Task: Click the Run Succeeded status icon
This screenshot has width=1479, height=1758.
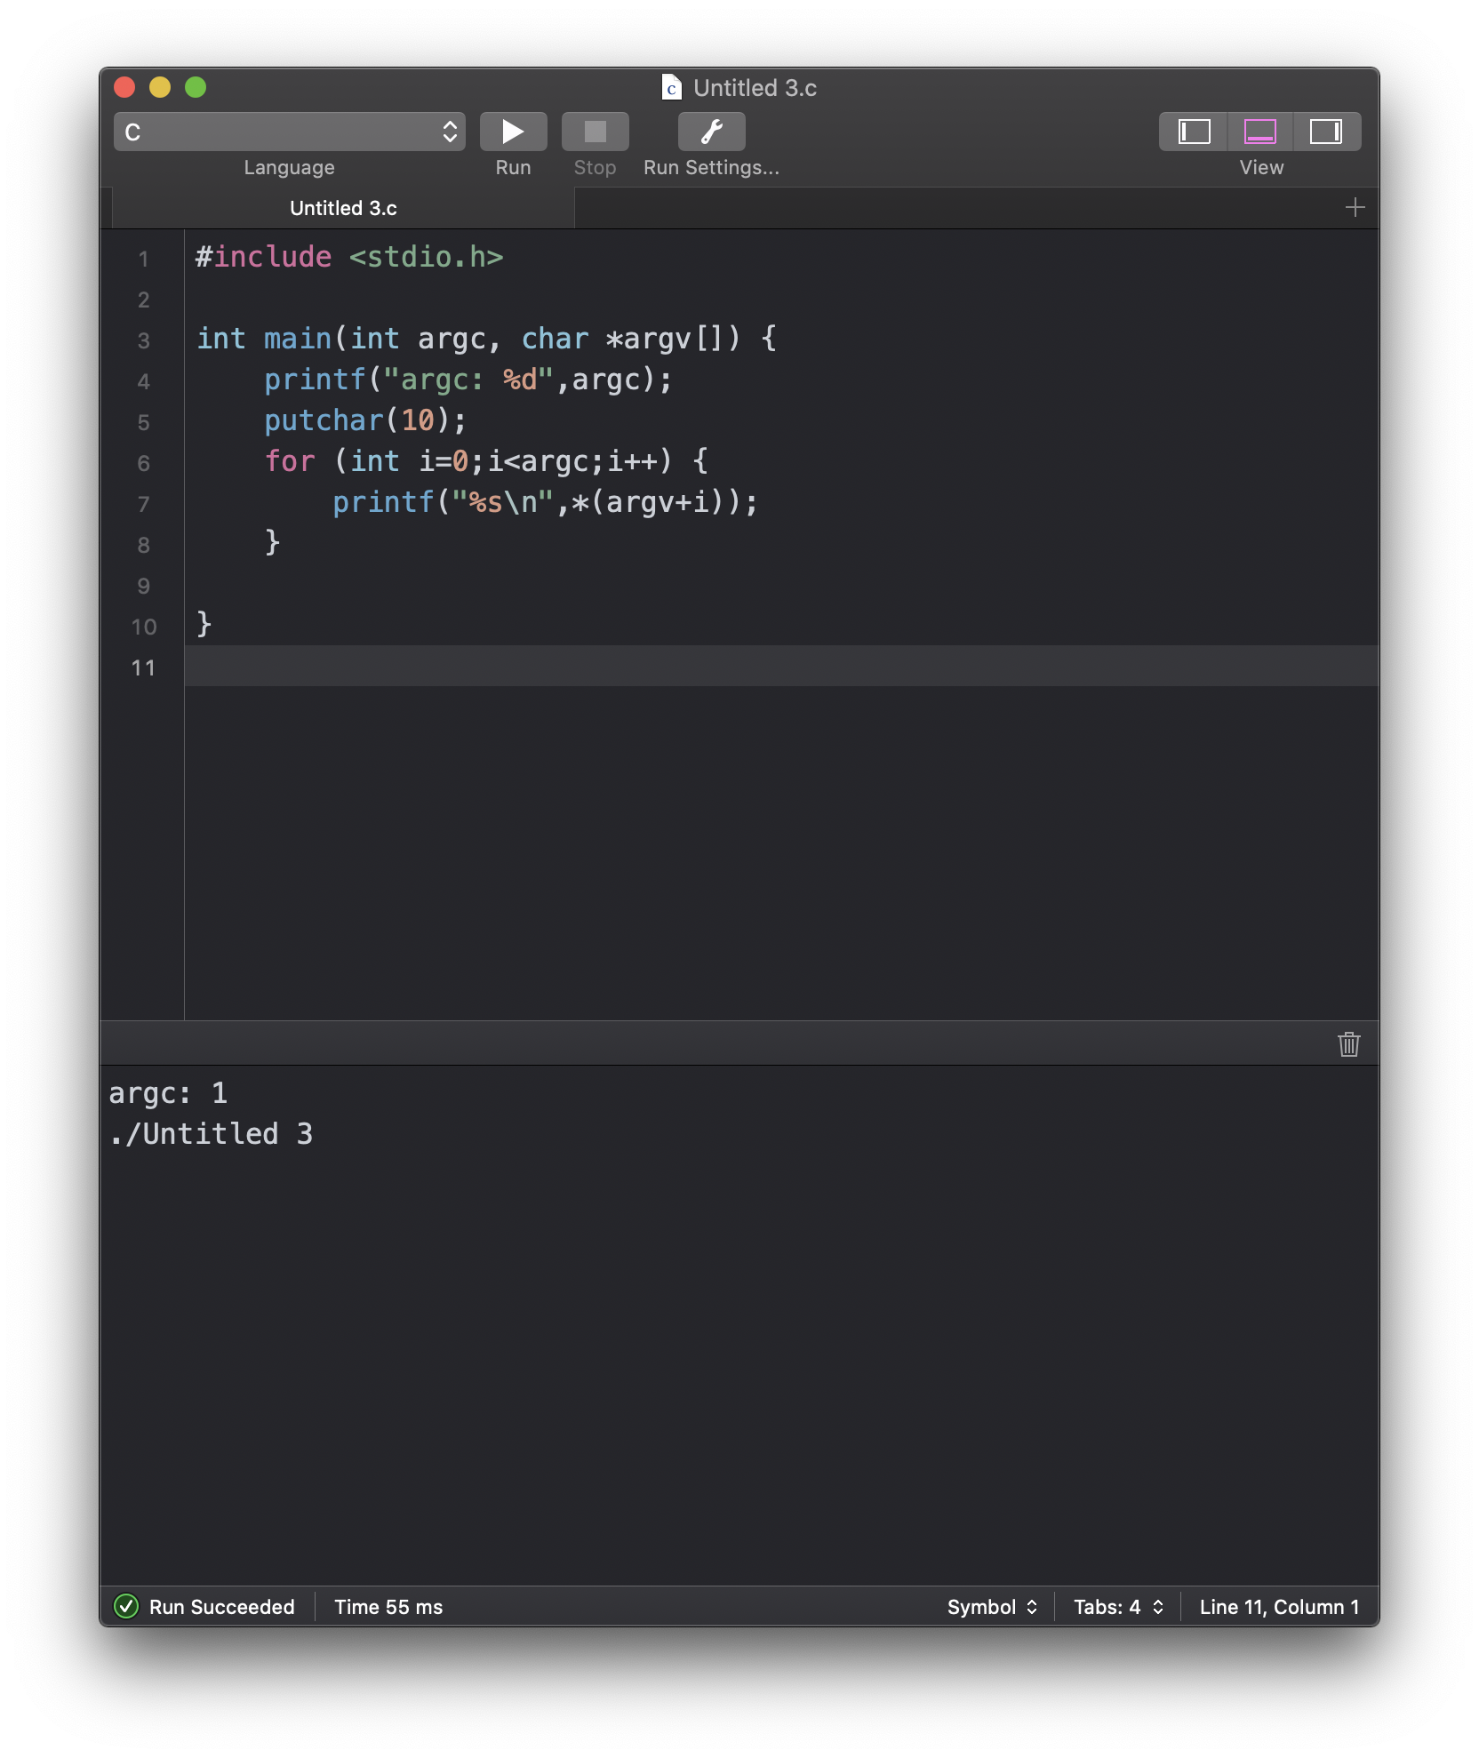Action: (126, 1607)
